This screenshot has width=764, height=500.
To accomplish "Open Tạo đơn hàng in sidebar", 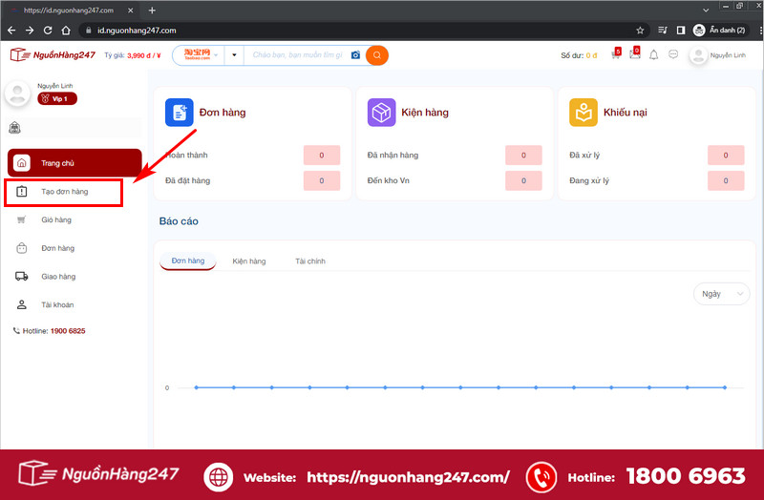I will tap(63, 192).
